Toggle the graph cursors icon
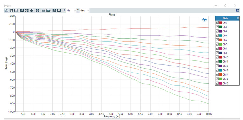 [x=37, y=10]
